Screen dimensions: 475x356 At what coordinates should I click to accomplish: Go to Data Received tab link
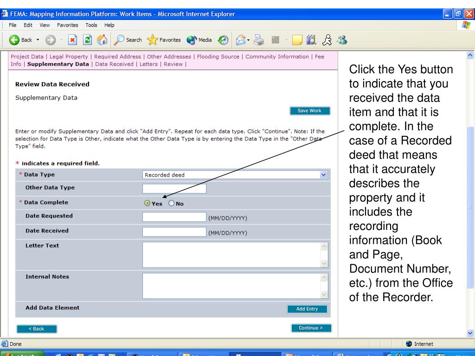[114, 64]
